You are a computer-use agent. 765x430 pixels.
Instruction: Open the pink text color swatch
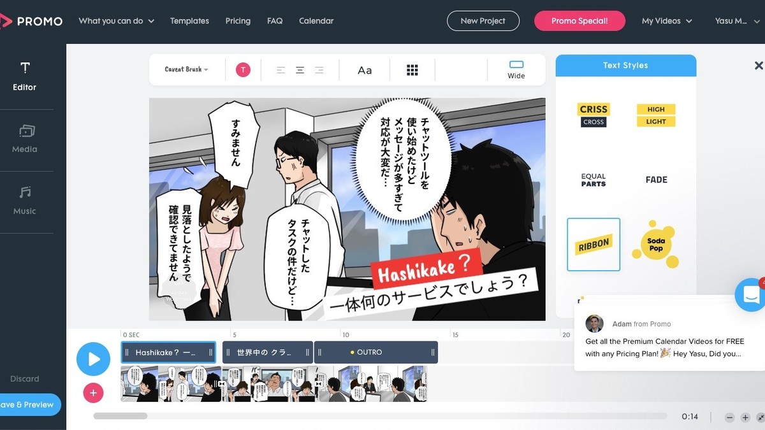[243, 70]
